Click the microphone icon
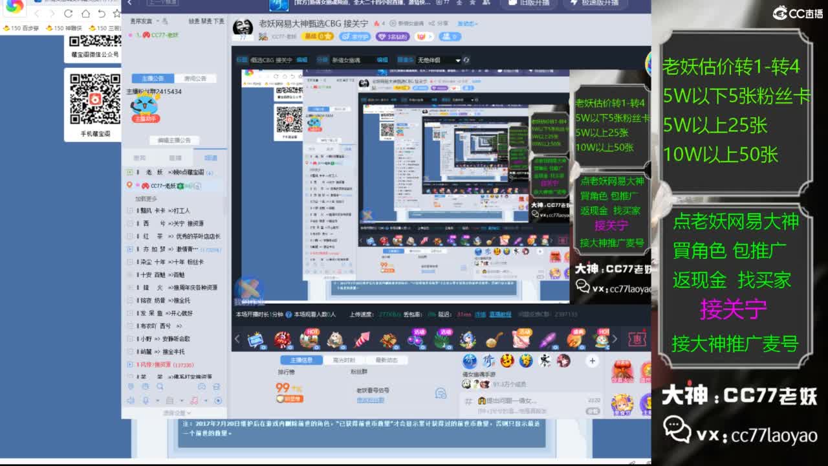Screen dimensions: 828x466 click(x=146, y=401)
